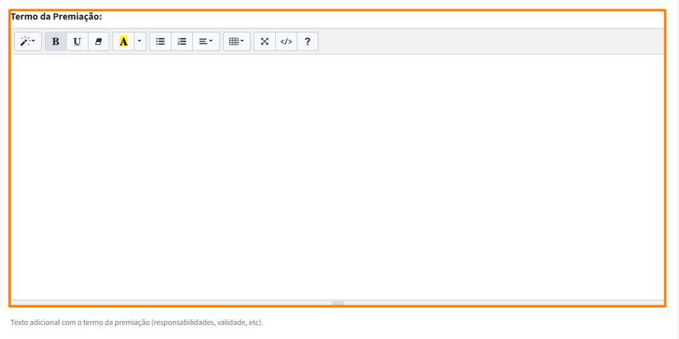Expand the paragraph alignment menu
Image resolution: width=679 pixels, height=339 pixels.
click(206, 42)
